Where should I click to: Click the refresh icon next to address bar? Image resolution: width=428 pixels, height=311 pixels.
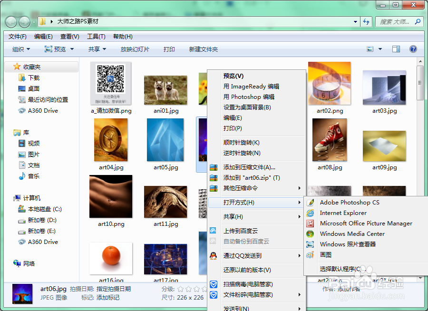[366, 21]
